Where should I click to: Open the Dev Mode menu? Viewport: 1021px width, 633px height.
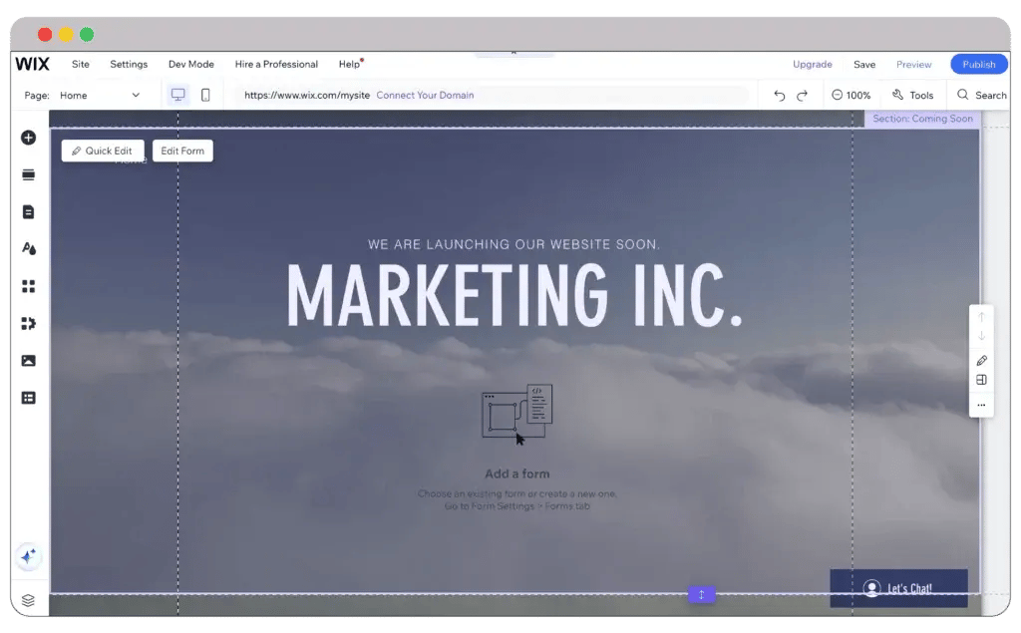[190, 64]
